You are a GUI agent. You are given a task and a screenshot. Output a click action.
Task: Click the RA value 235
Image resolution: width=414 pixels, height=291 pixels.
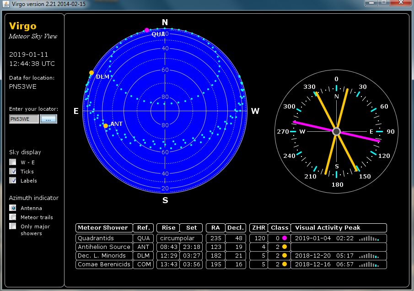pyautogui.click(x=215, y=238)
